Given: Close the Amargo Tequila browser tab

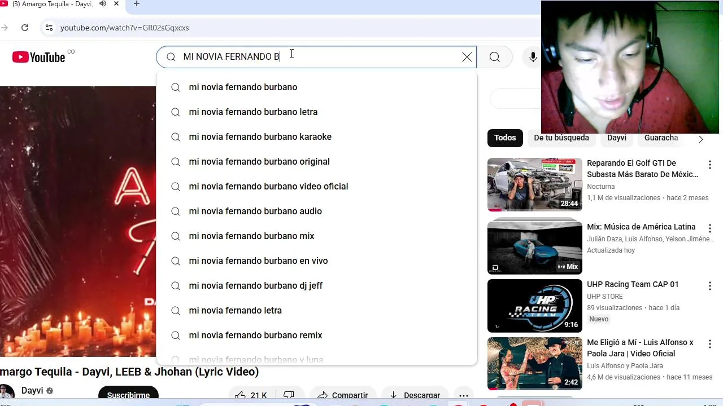Looking at the screenshot, I should pyautogui.click(x=116, y=4).
